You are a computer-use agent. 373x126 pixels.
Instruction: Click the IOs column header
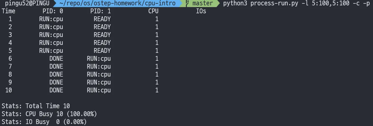click(x=201, y=11)
